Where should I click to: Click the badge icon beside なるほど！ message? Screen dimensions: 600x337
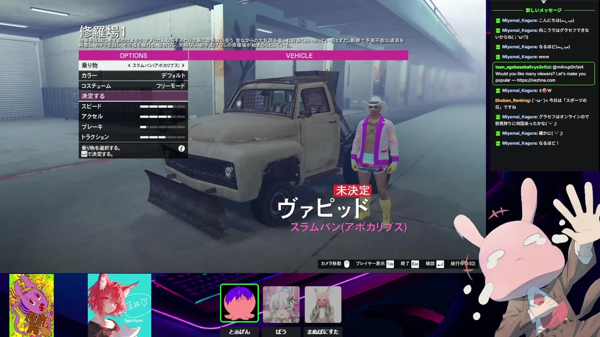(x=498, y=143)
